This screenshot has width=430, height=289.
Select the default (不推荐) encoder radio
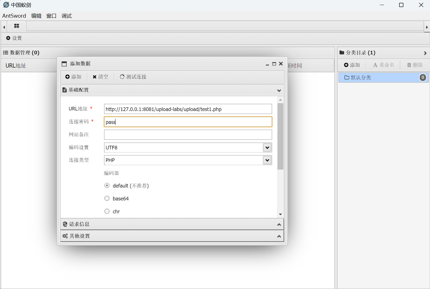click(107, 186)
